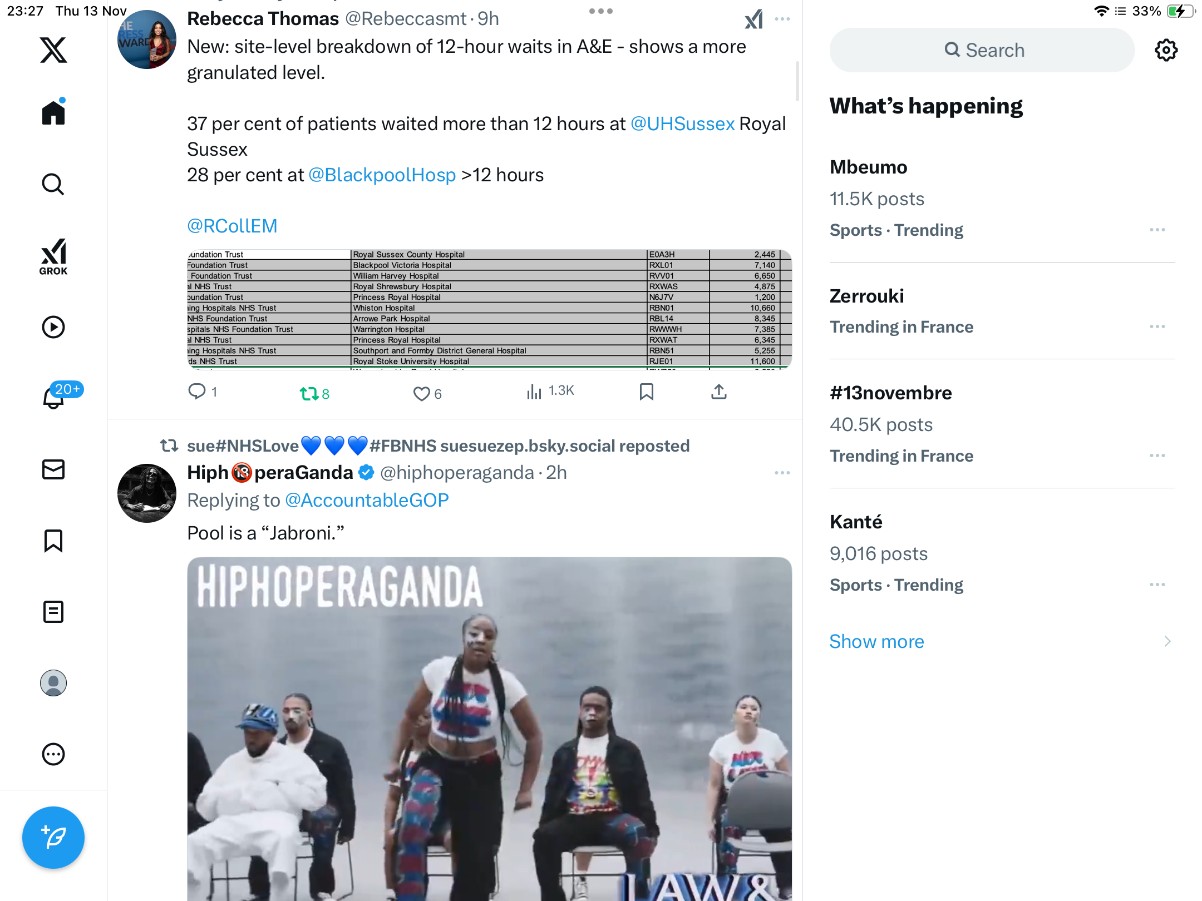1202x901 pixels.
Task: Expand Show more trends chevron
Action: (1167, 641)
